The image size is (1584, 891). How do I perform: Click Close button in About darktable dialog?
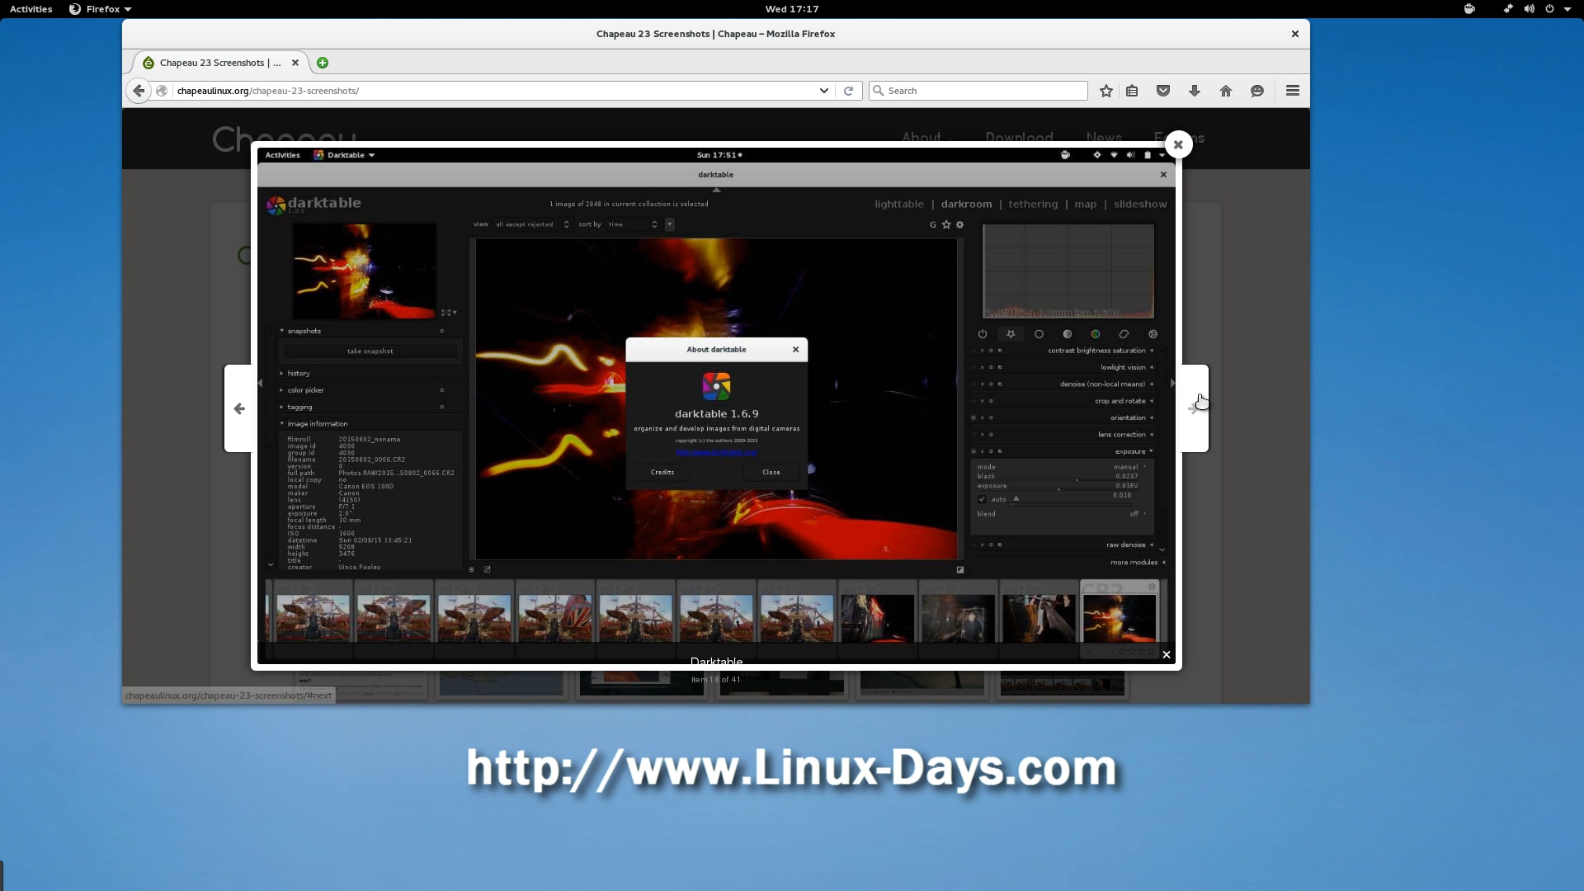(771, 473)
